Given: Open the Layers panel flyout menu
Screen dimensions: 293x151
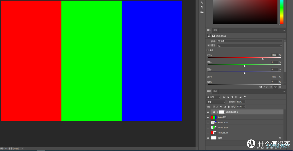Looking at the screenshot, I should (x=284, y=92).
